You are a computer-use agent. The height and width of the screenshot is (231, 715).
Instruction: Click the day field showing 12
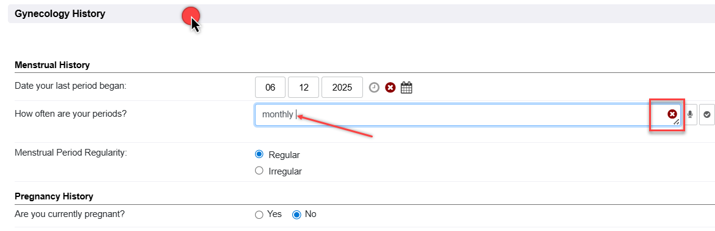click(303, 88)
